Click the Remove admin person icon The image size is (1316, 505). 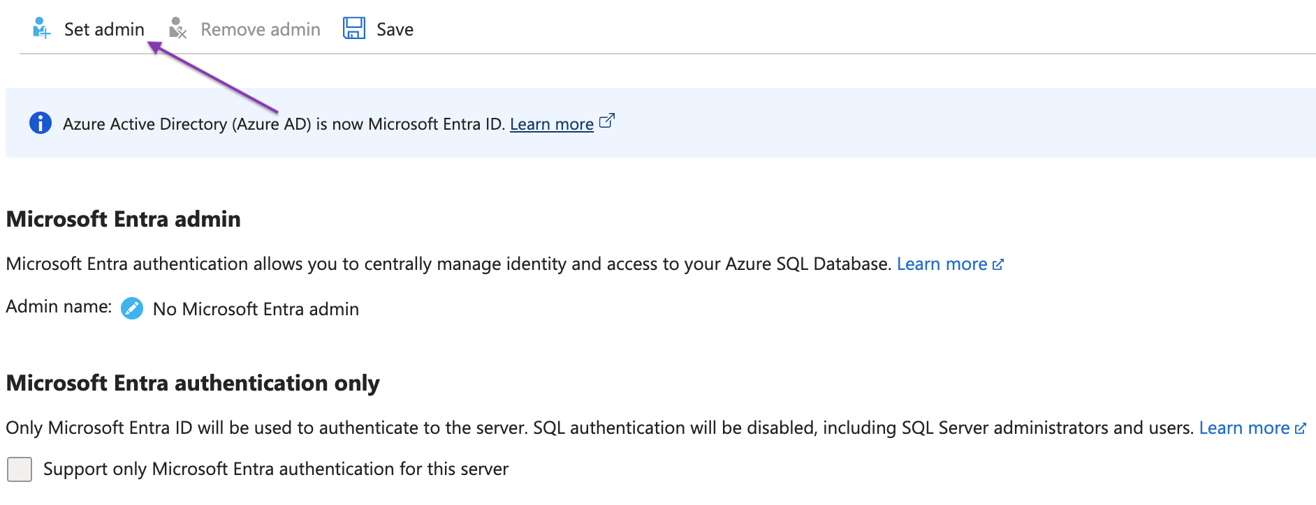click(x=177, y=29)
